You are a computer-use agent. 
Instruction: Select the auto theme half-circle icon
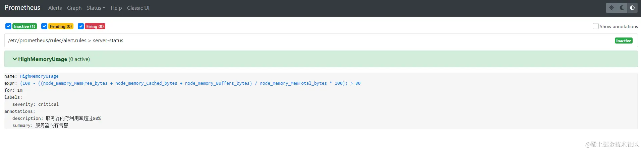[632, 8]
